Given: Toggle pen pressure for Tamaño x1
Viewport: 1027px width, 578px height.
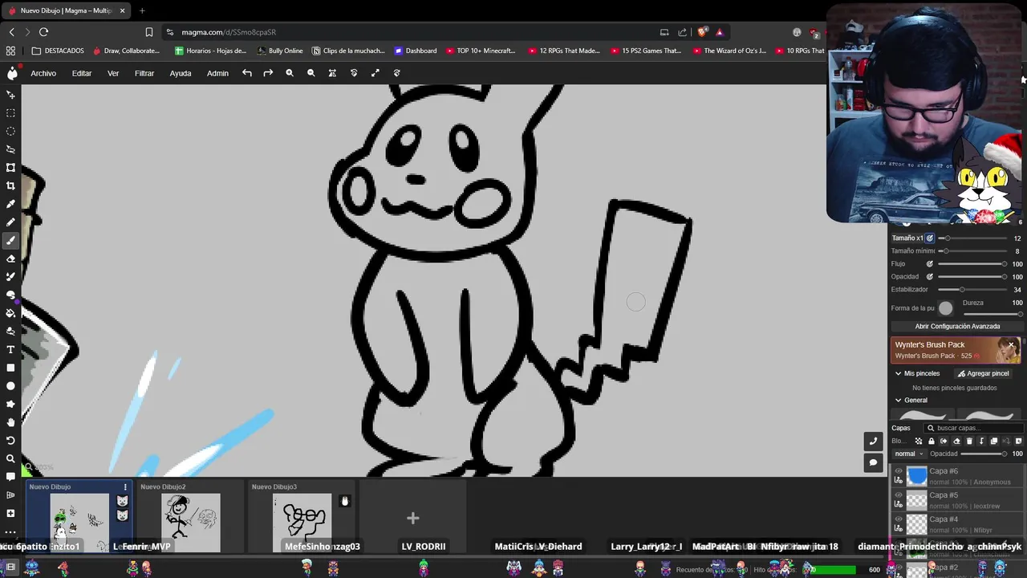Looking at the screenshot, I should tap(930, 238).
